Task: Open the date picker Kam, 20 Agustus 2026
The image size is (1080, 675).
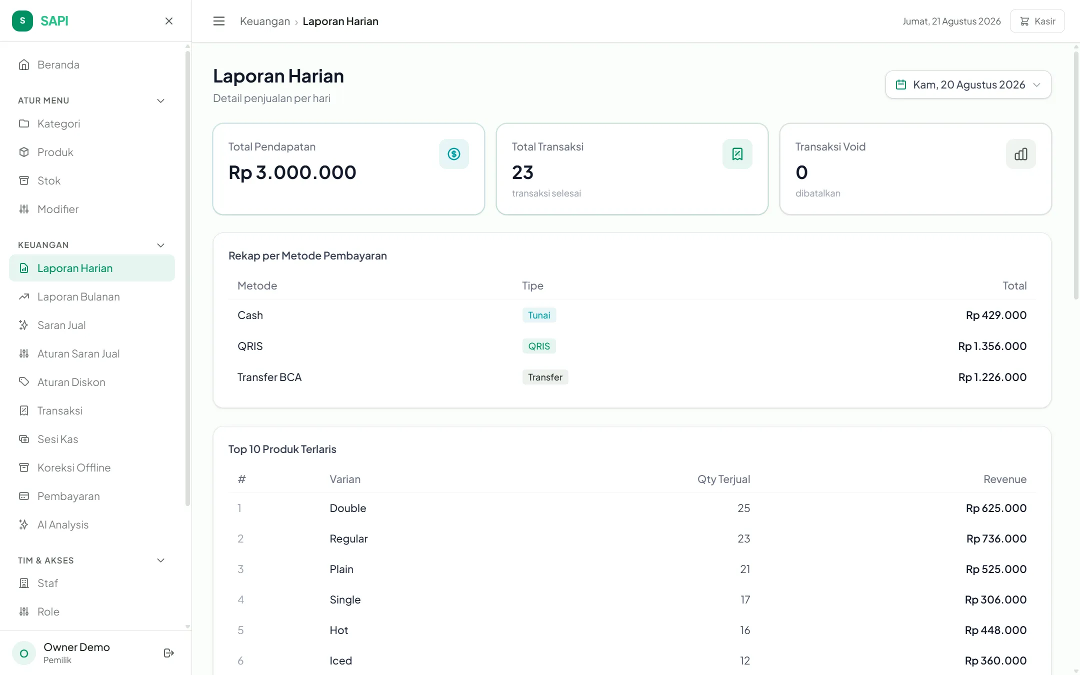Action: pyautogui.click(x=968, y=84)
